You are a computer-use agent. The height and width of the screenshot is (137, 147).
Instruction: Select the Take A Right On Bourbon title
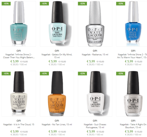coord(133,126)
